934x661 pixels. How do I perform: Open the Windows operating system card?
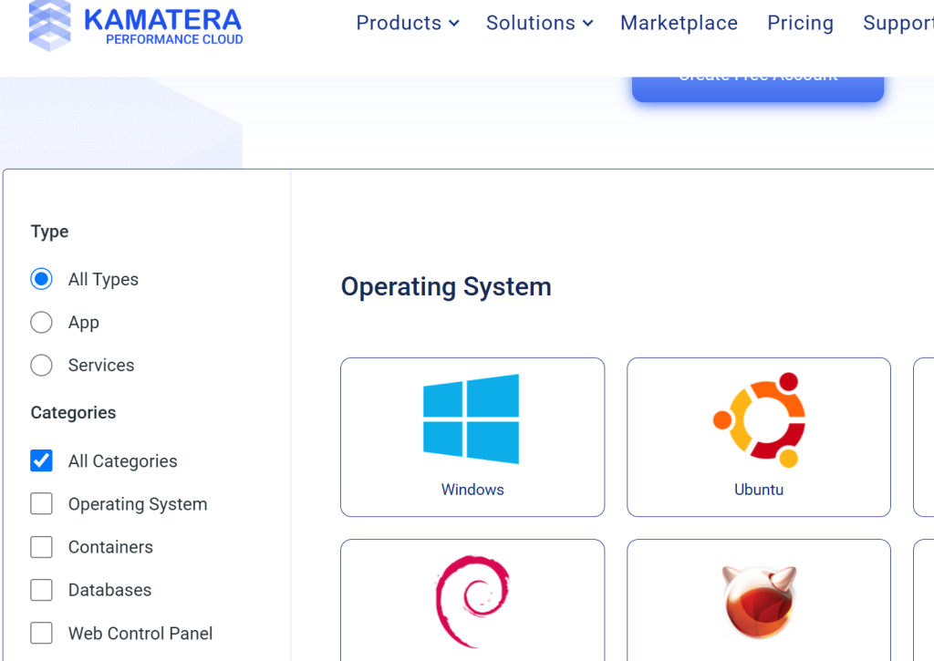tap(472, 437)
